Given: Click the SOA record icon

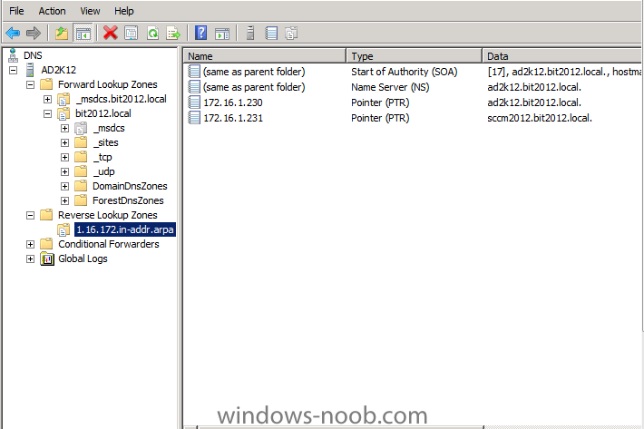Looking at the screenshot, I should pos(194,72).
